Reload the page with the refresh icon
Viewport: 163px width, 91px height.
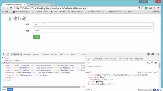click(11, 8)
